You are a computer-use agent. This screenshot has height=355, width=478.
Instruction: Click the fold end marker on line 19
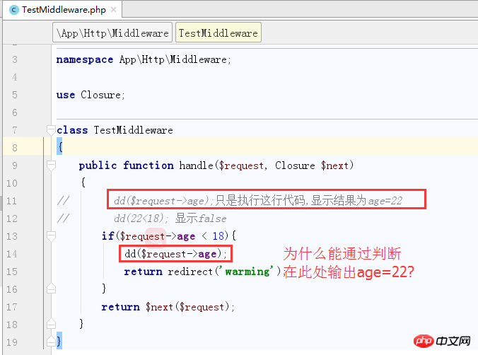[51, 342]
